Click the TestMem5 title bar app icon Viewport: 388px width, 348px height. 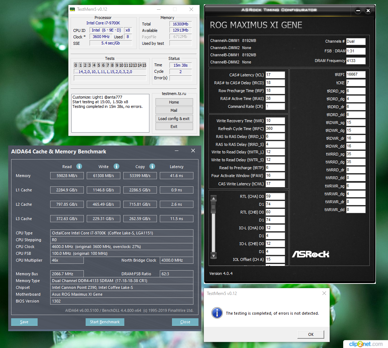click(x=72, y=9)
